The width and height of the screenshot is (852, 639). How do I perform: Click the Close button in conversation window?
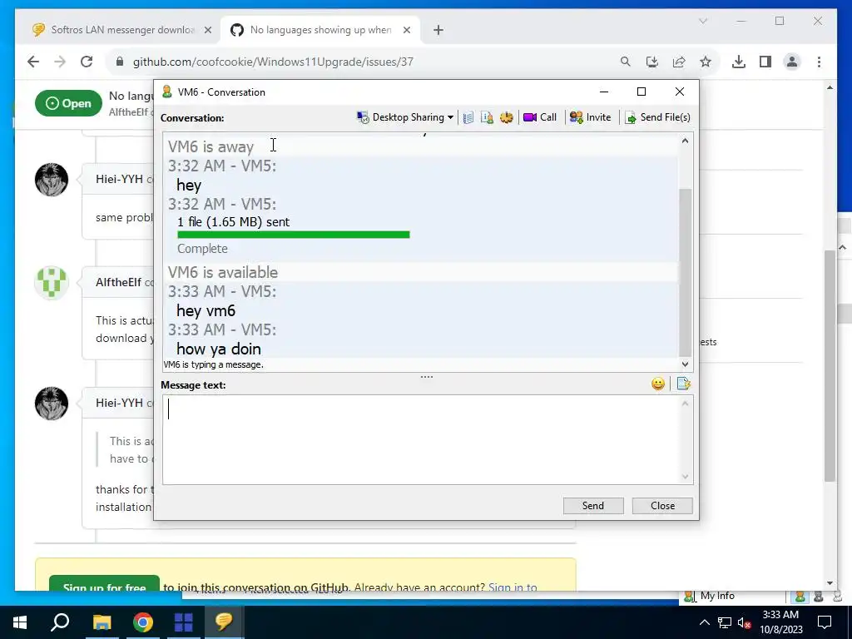662,506
